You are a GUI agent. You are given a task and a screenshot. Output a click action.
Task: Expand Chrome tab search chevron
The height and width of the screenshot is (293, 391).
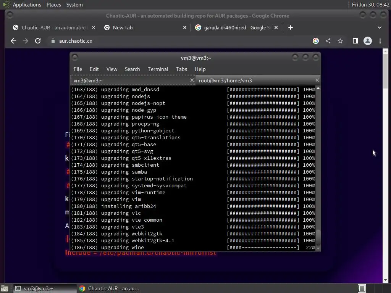380,27
